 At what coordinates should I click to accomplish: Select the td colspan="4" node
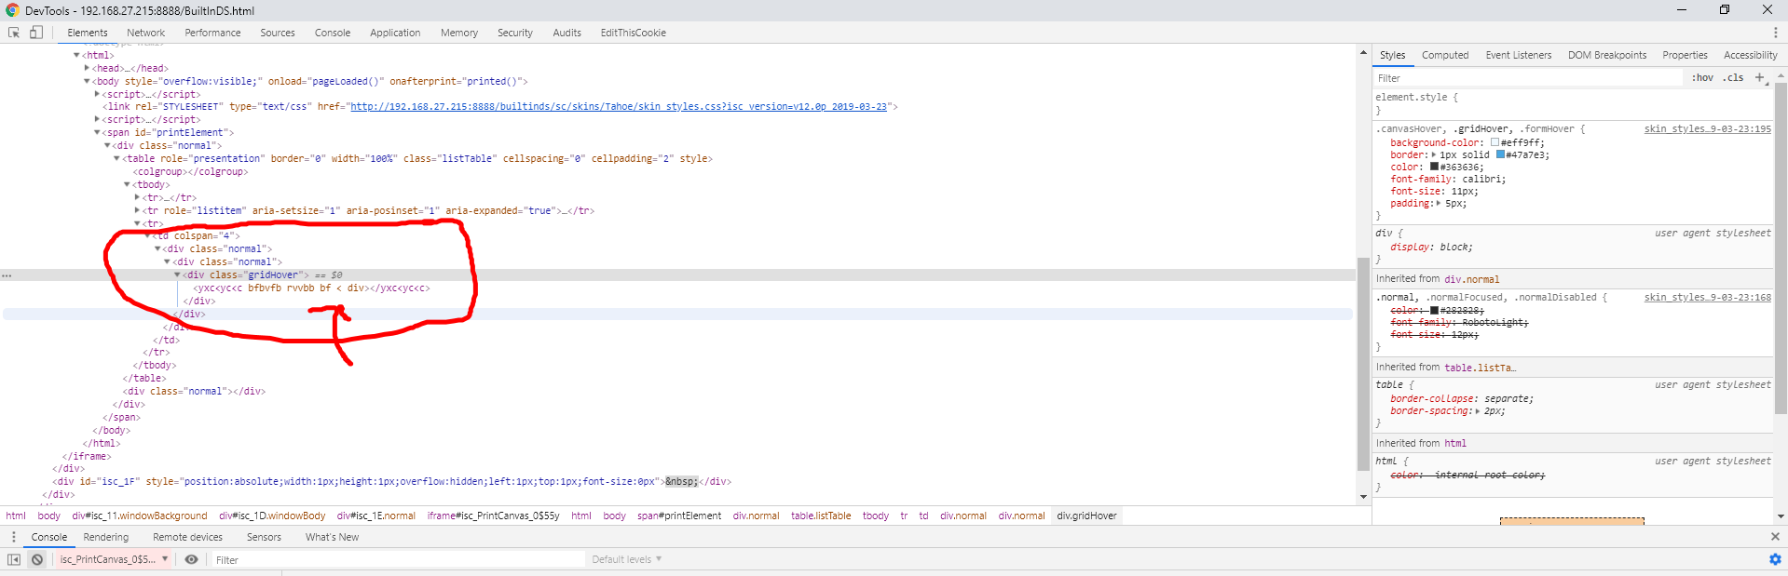point(198,236)
